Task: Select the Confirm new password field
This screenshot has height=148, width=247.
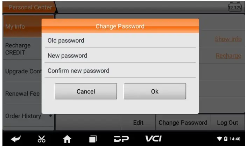Action: click(120, 71)
